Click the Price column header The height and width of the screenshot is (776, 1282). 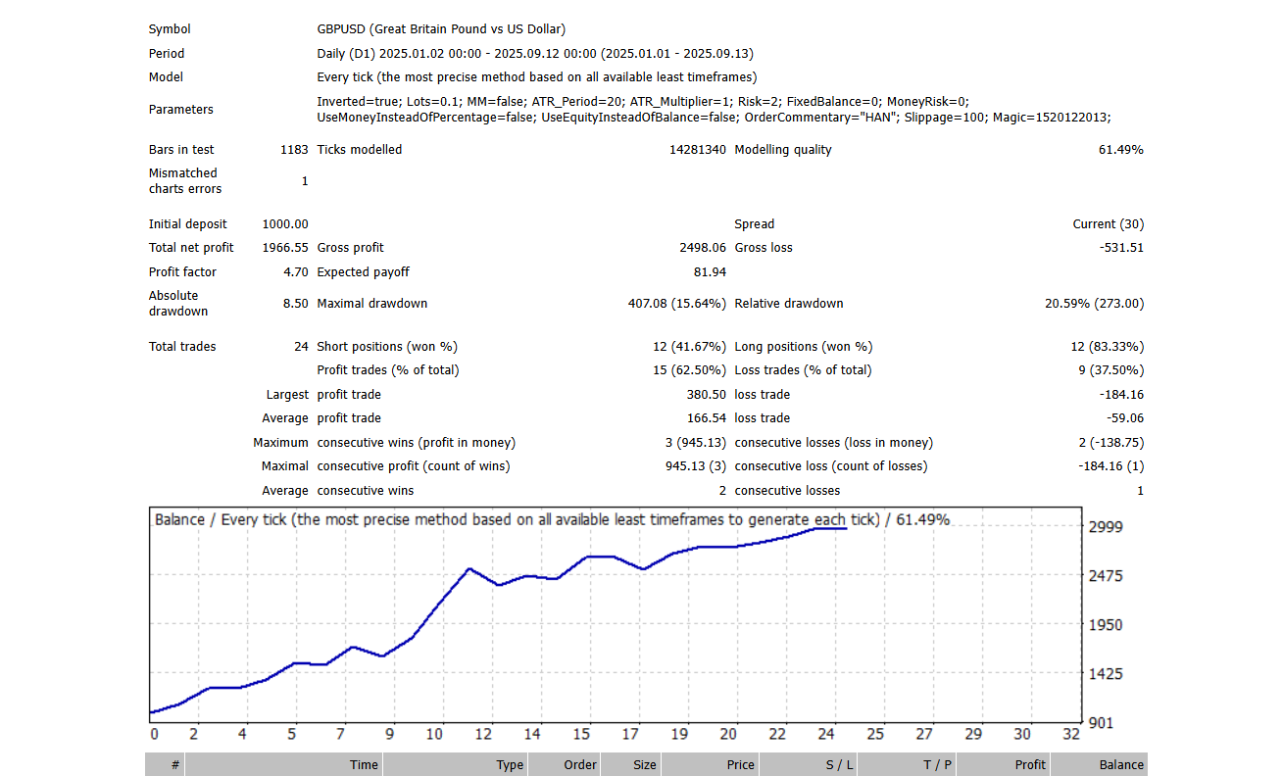740,764
